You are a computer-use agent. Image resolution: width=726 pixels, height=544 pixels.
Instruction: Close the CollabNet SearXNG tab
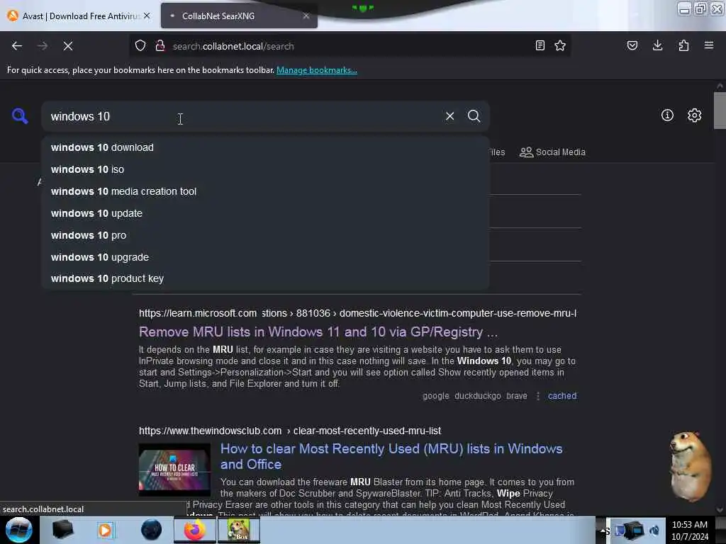point(306,16)
